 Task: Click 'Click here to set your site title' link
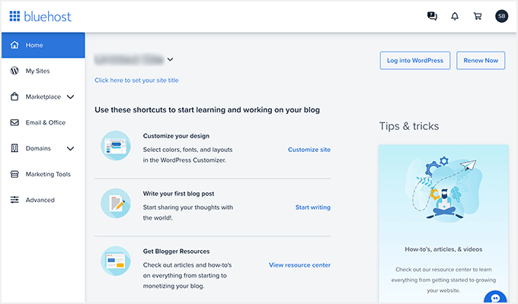tap(136, 80)
